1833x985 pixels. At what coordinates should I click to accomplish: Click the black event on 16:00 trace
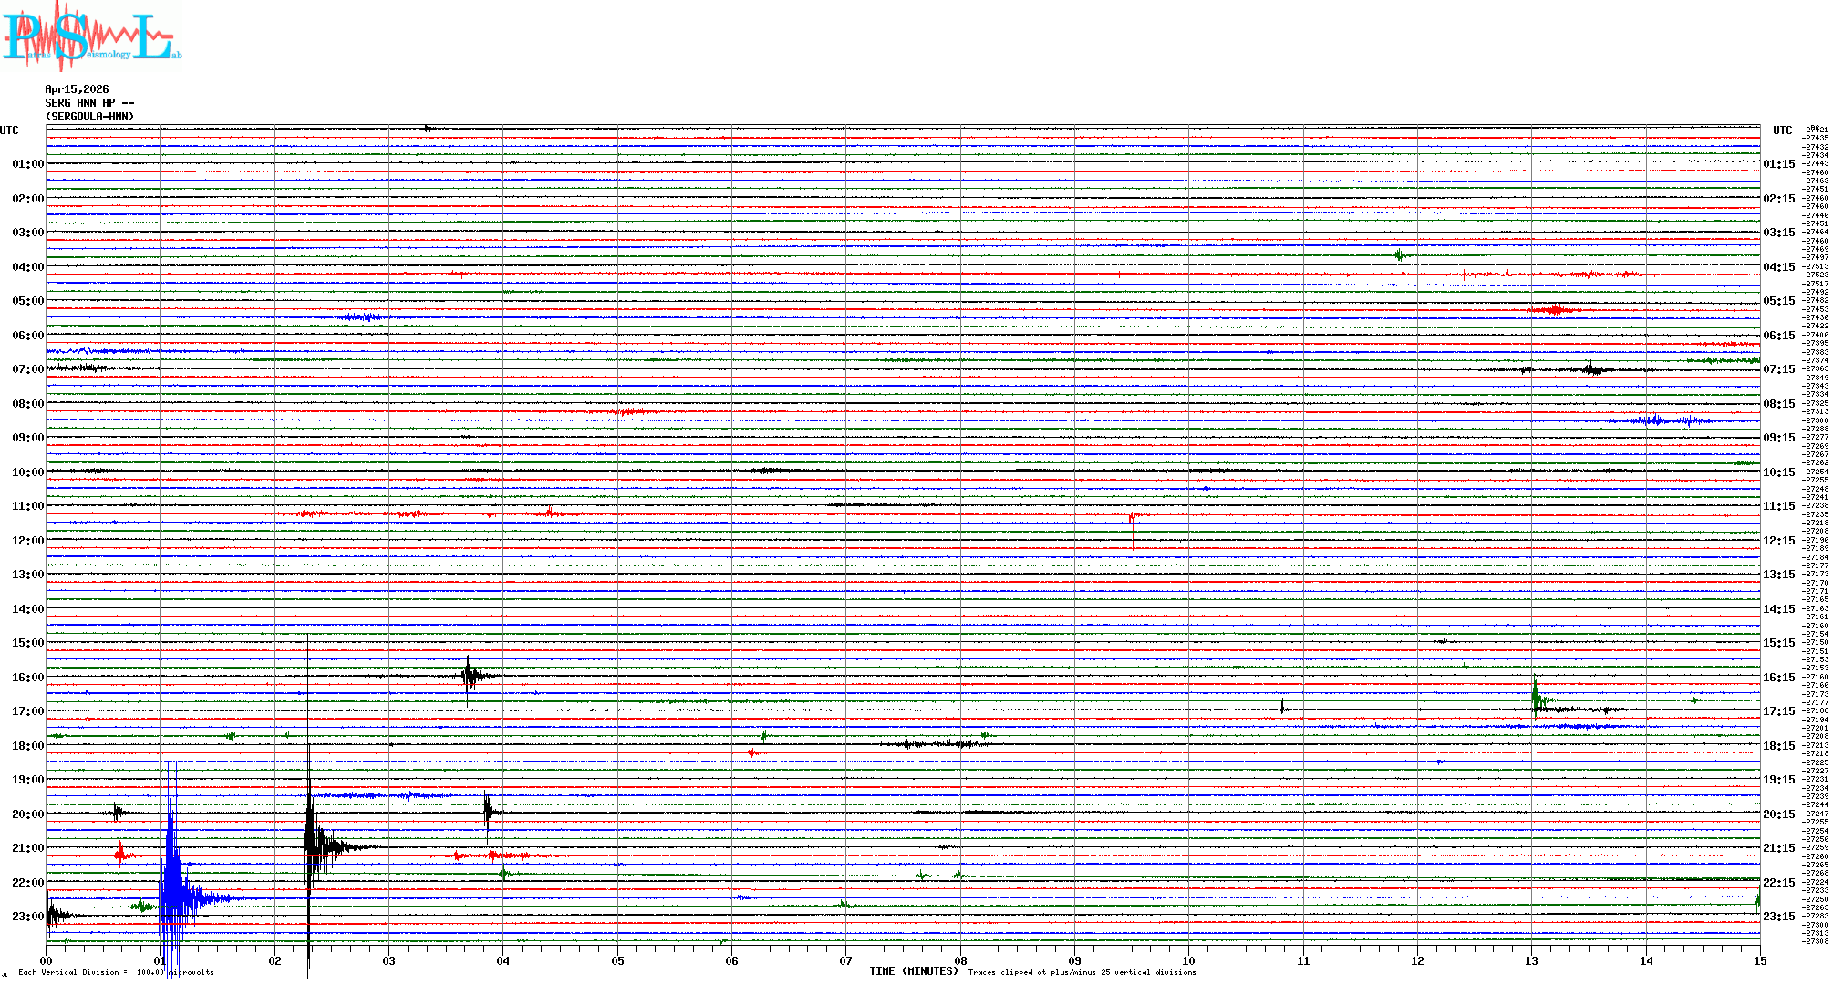[470, 677]
